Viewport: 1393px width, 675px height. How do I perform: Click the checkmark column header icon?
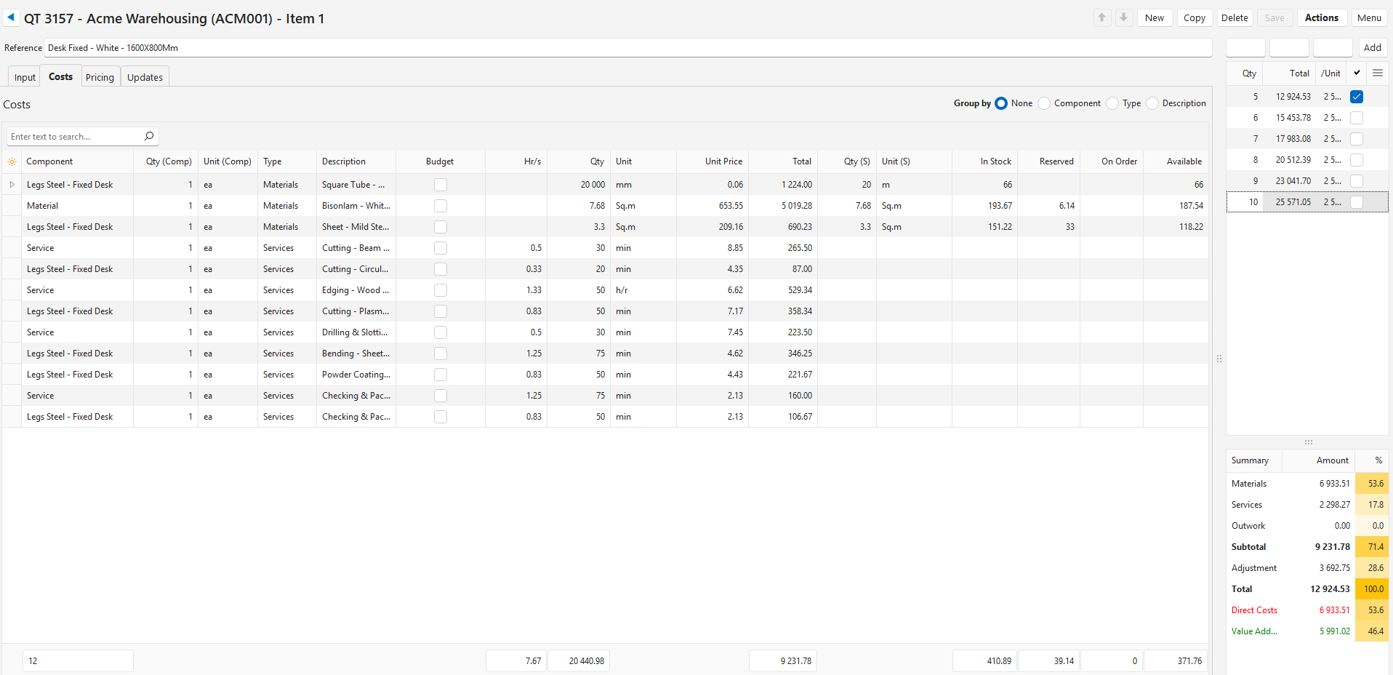click(x=1357, y=73)
